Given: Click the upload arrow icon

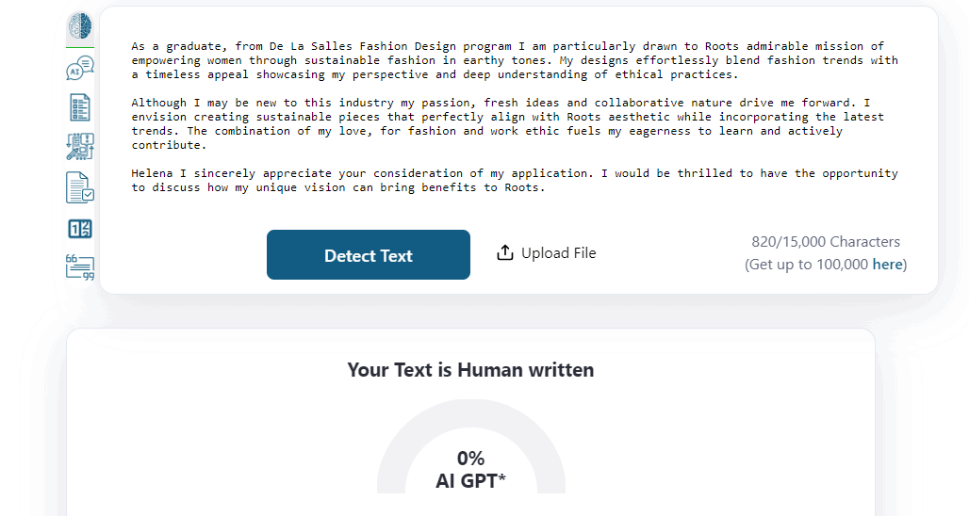Looking at the screenshot, I should click(x=505, y=252).
